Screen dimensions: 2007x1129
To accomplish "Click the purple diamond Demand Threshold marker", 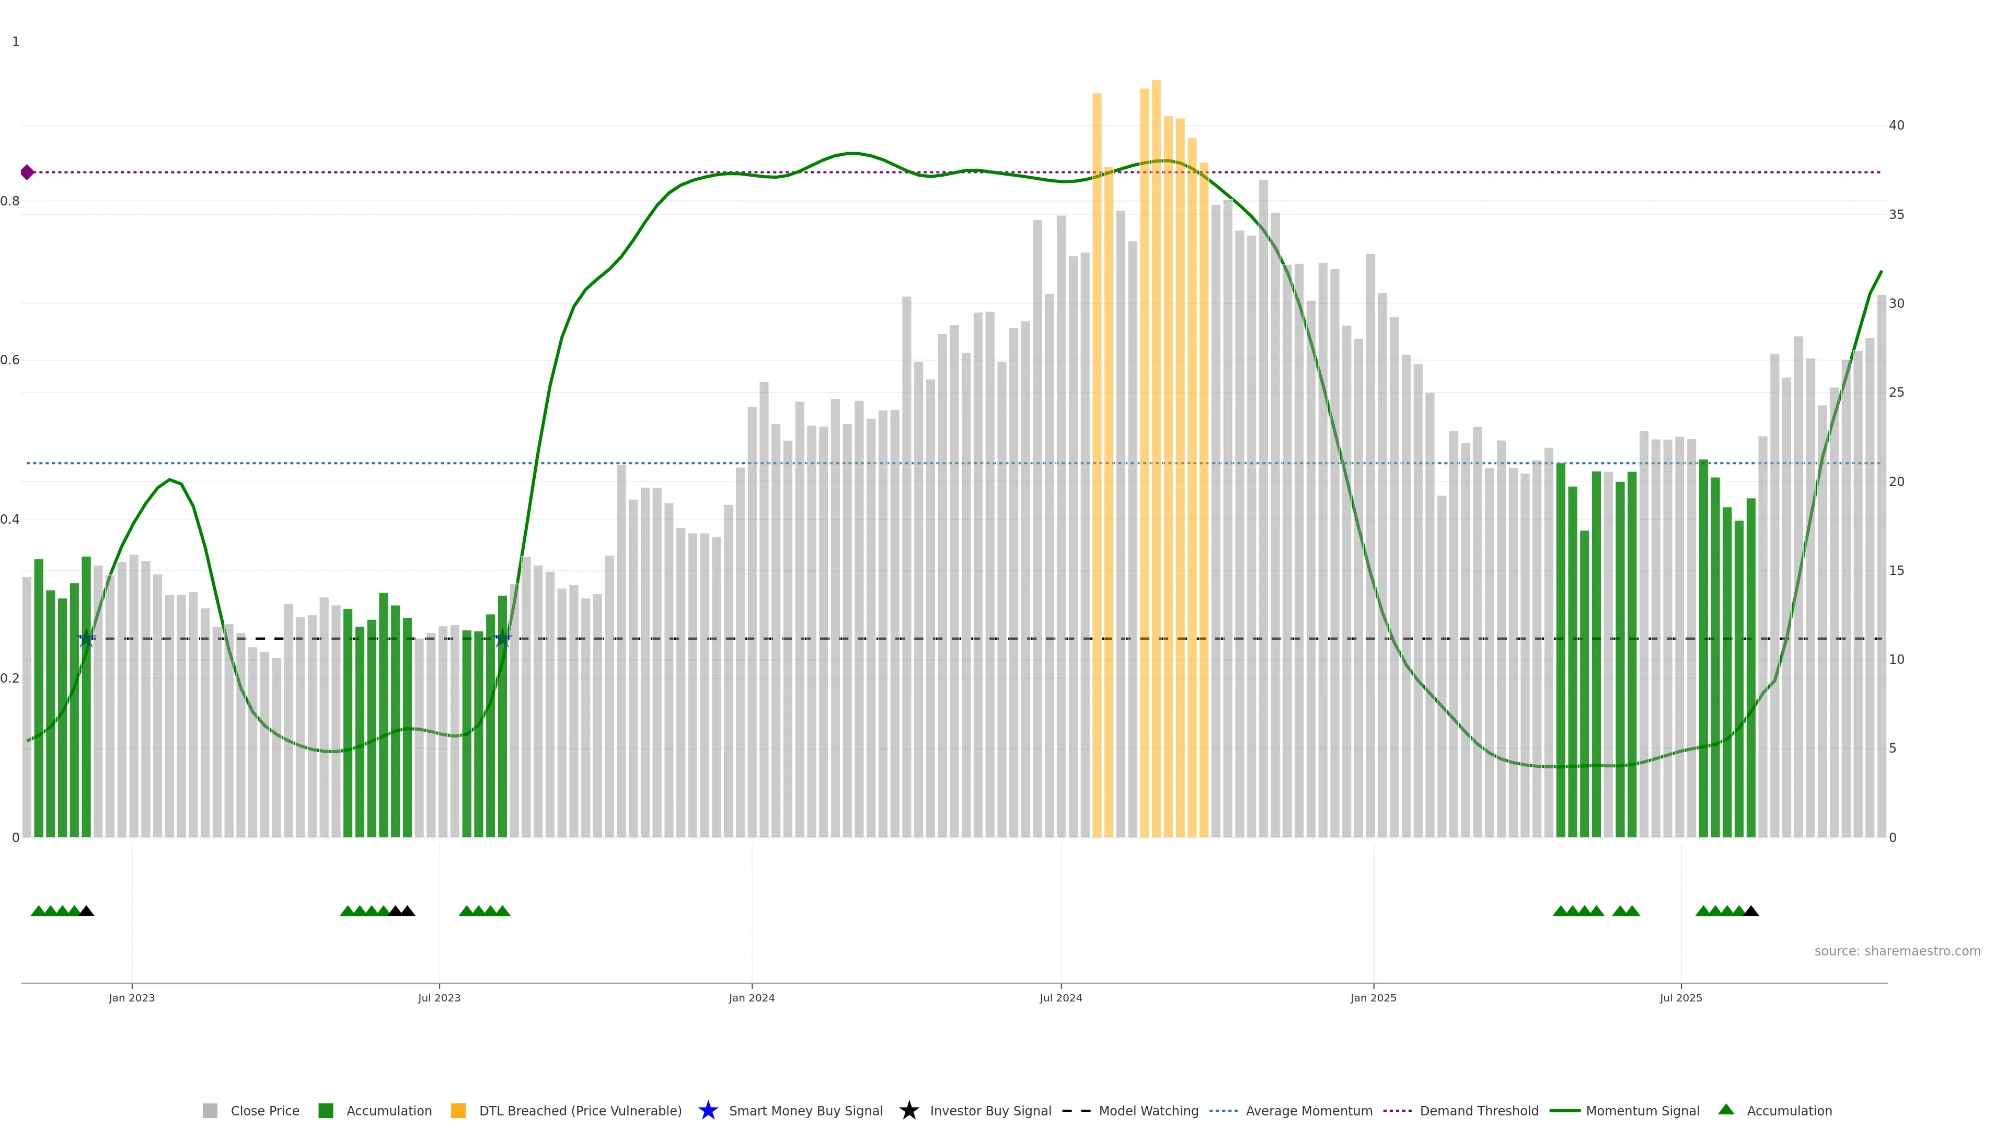I will [27, 172].
